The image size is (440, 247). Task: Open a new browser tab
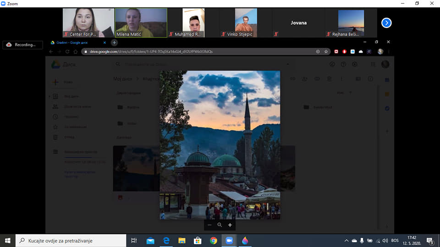tap(114, 43)
